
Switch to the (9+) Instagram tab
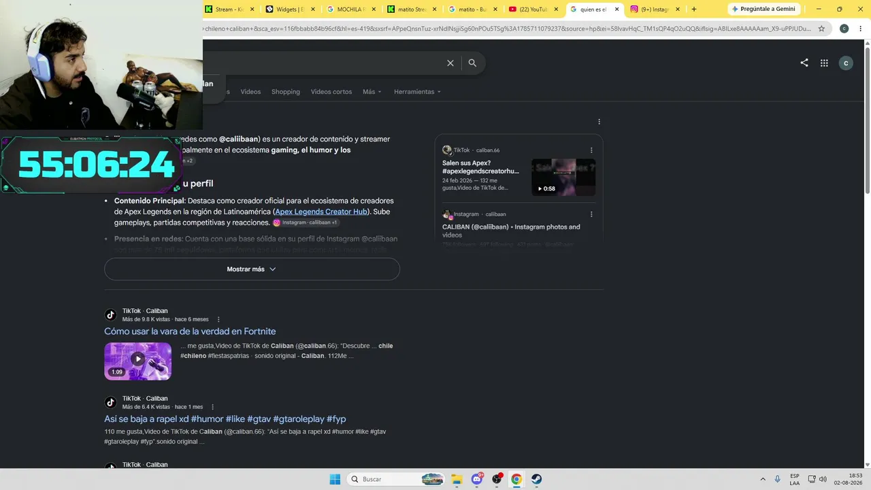tap(655, 10)
